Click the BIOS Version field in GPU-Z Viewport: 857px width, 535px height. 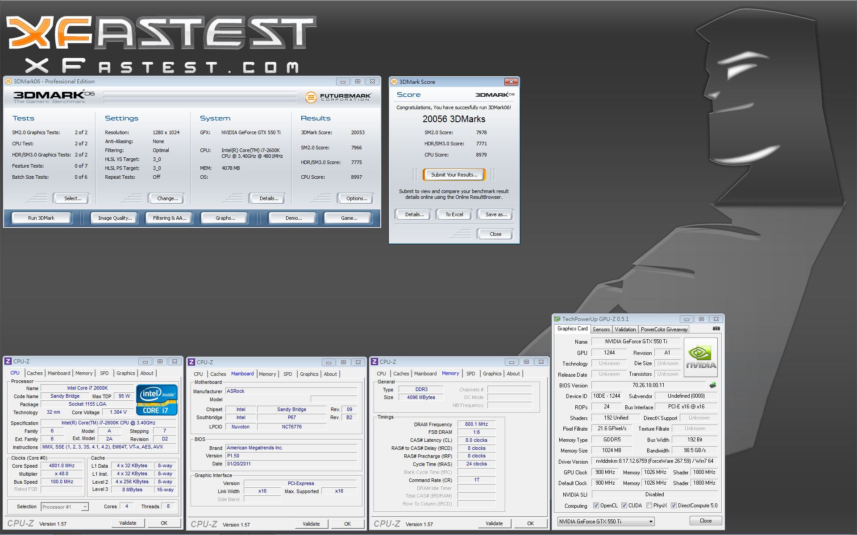648,385
